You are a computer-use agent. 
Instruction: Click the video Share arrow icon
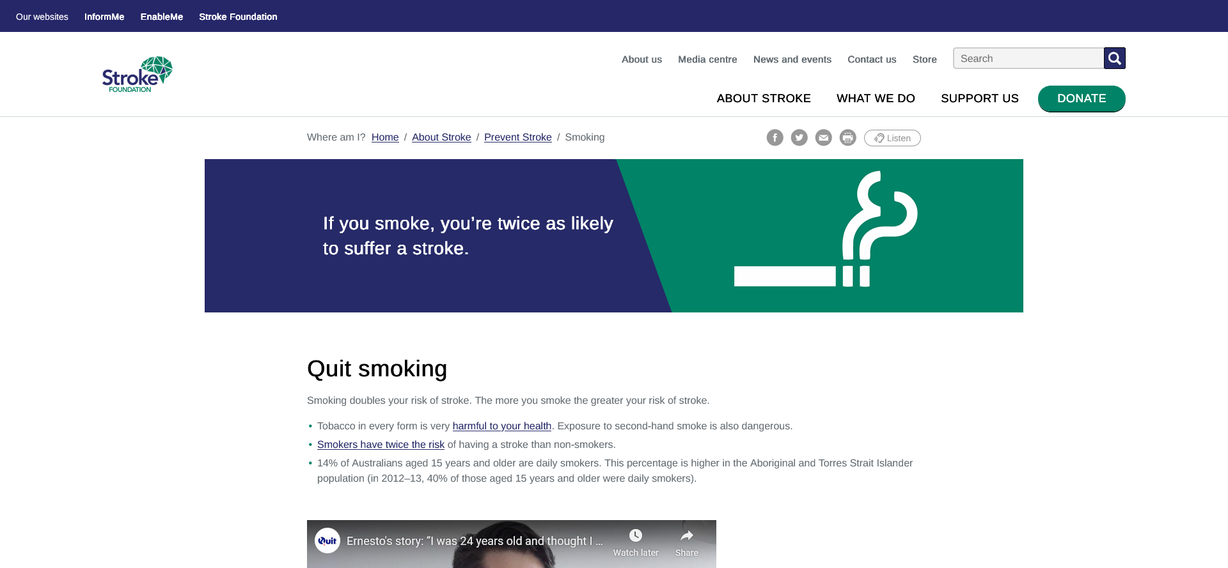pos(686,536)
